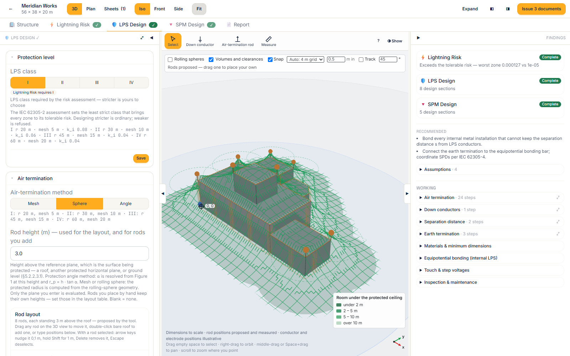This screenshot has width=570, height=356.
Task: Select the Select cursor tool
Action: tap(173, 41)
